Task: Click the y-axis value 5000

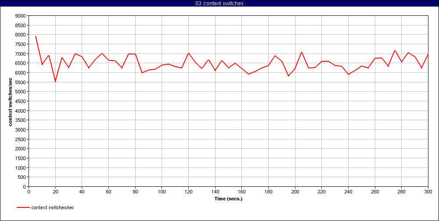Action: pyautogui.click(x=21, y=92)
